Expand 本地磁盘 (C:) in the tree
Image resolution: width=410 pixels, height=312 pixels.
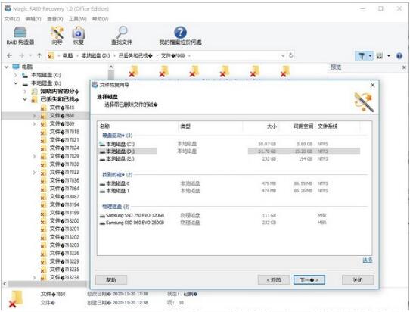point(16,76)
